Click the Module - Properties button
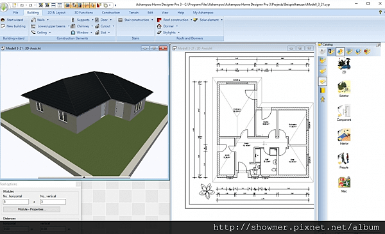The image size is (385, 234). coord(31,209)
